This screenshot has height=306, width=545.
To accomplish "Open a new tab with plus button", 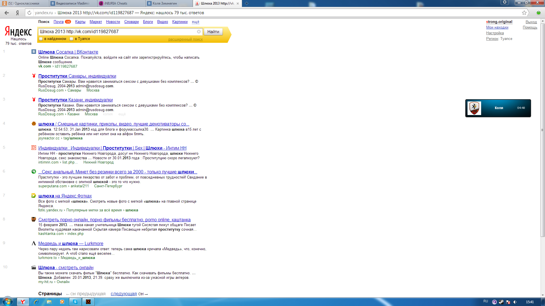I will [x=247, y=3].
